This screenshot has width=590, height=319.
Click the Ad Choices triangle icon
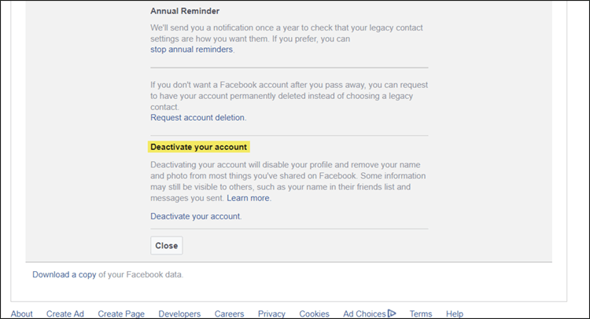pos(392,313)
